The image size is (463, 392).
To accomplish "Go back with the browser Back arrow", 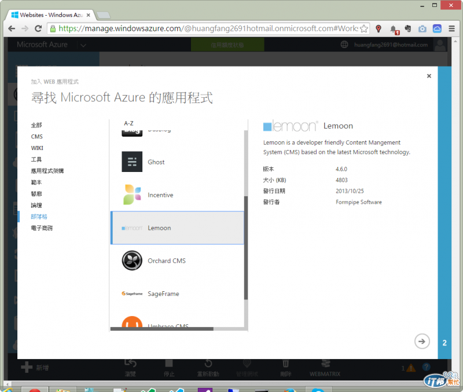I will tap(12, 28).
